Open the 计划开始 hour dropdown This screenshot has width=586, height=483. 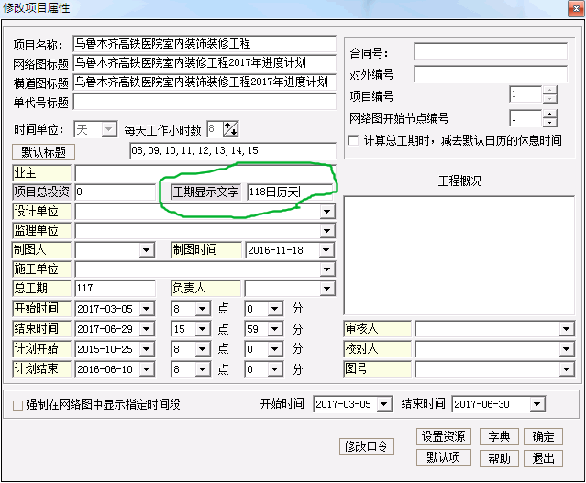[x=202, y=349]
